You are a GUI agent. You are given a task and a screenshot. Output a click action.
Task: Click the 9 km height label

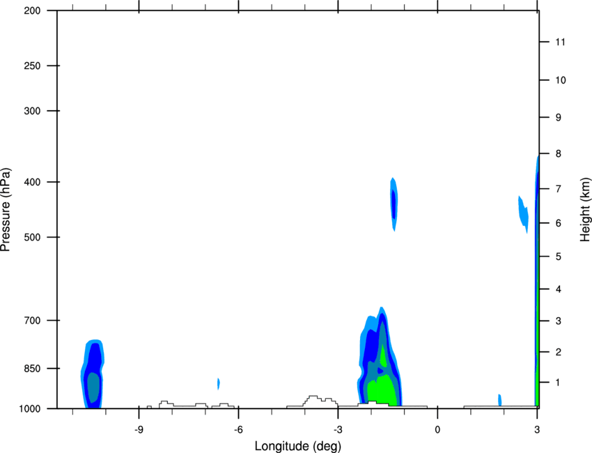(x=559, y=118)
